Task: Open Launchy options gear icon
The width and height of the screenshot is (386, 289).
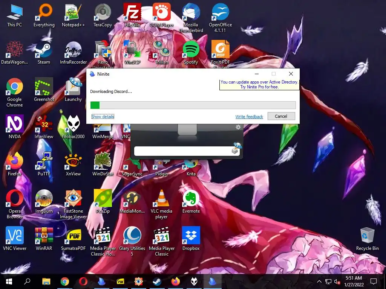Action: [x=238, y=127]
